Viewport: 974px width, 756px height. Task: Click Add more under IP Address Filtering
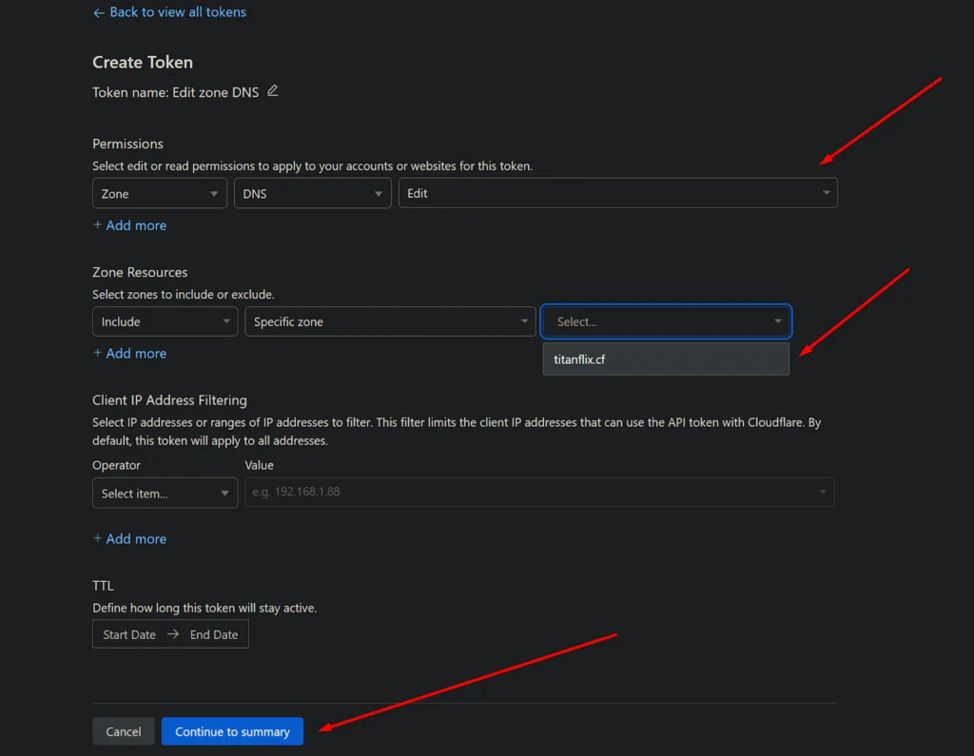point(129,539)
